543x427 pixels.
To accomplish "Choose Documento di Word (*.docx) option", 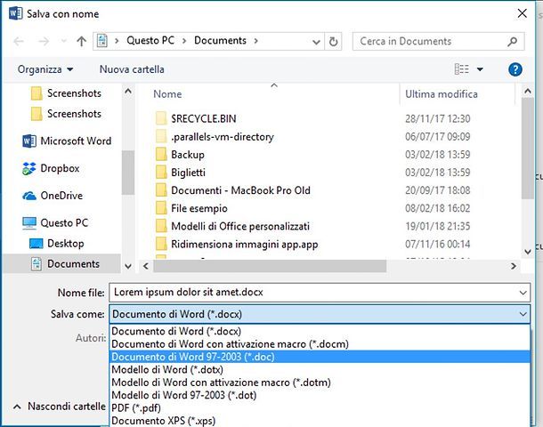I will click(x=320, y=331).
